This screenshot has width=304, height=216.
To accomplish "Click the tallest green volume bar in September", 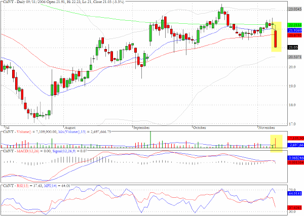I will (x=150, y=140).
